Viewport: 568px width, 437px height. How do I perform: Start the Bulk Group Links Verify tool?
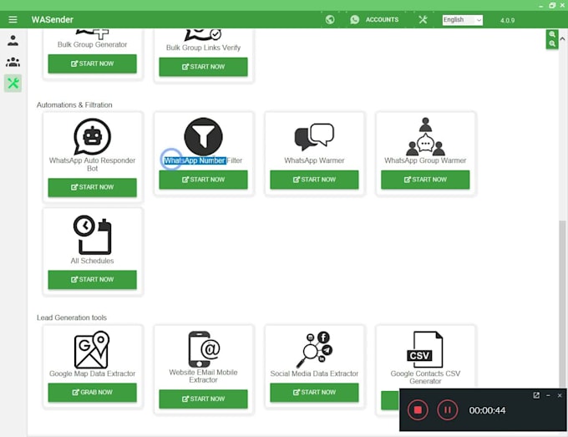[203, 67]
